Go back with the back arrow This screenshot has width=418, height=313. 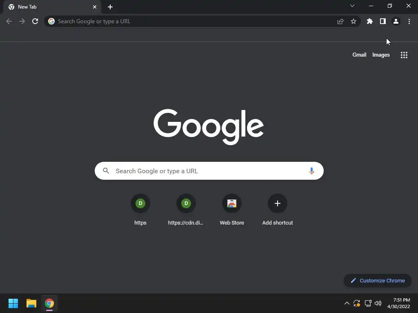[9, 21]
